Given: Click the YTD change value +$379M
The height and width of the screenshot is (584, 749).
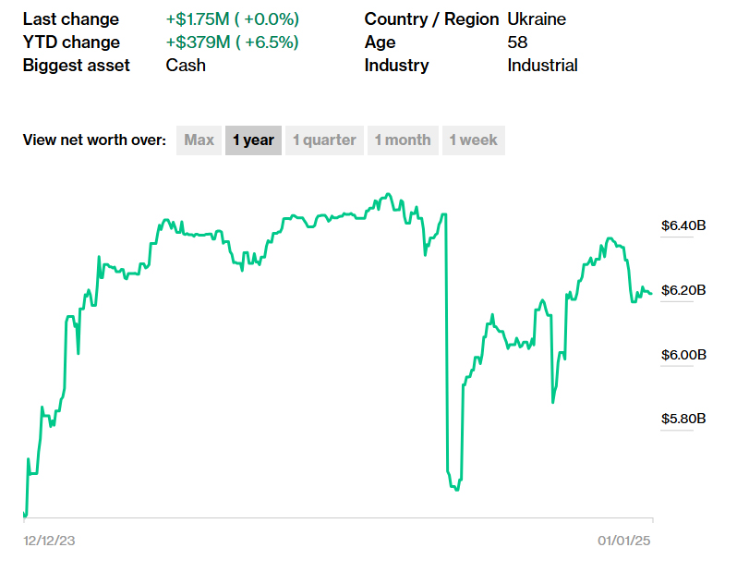Looking at the screenshot, I should pyautogui.click(x=232, y=43).
